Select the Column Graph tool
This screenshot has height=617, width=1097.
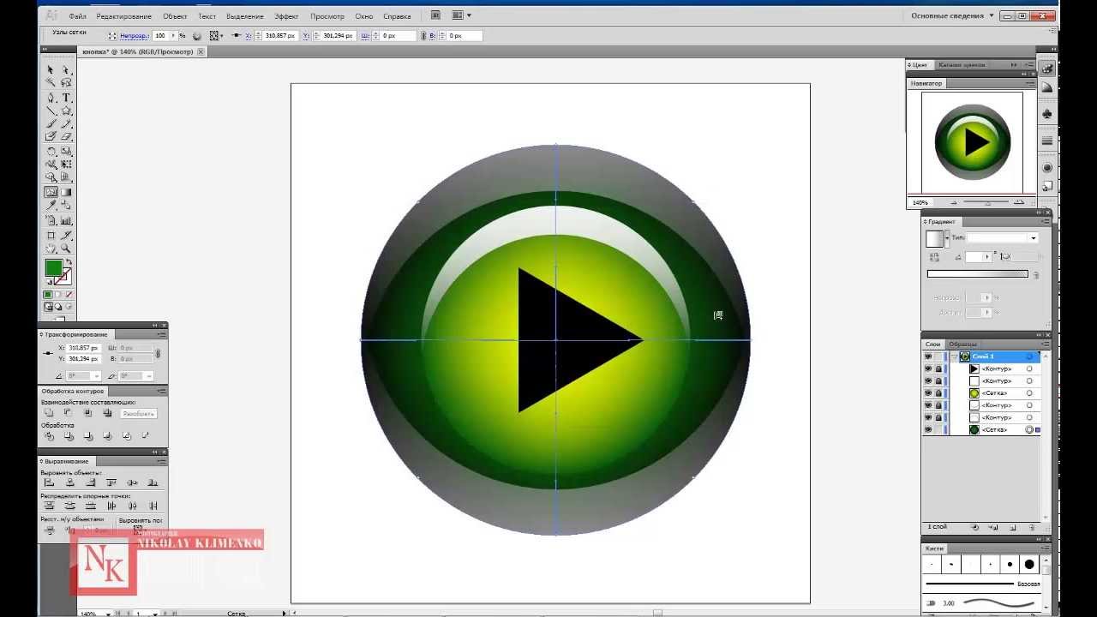[66, 221]
